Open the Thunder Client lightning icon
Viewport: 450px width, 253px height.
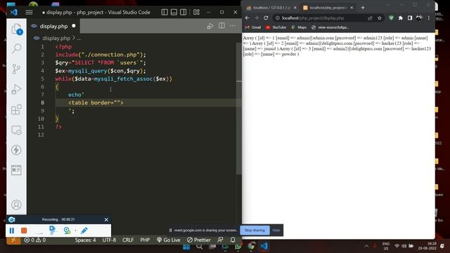click(x=16, y=150)
